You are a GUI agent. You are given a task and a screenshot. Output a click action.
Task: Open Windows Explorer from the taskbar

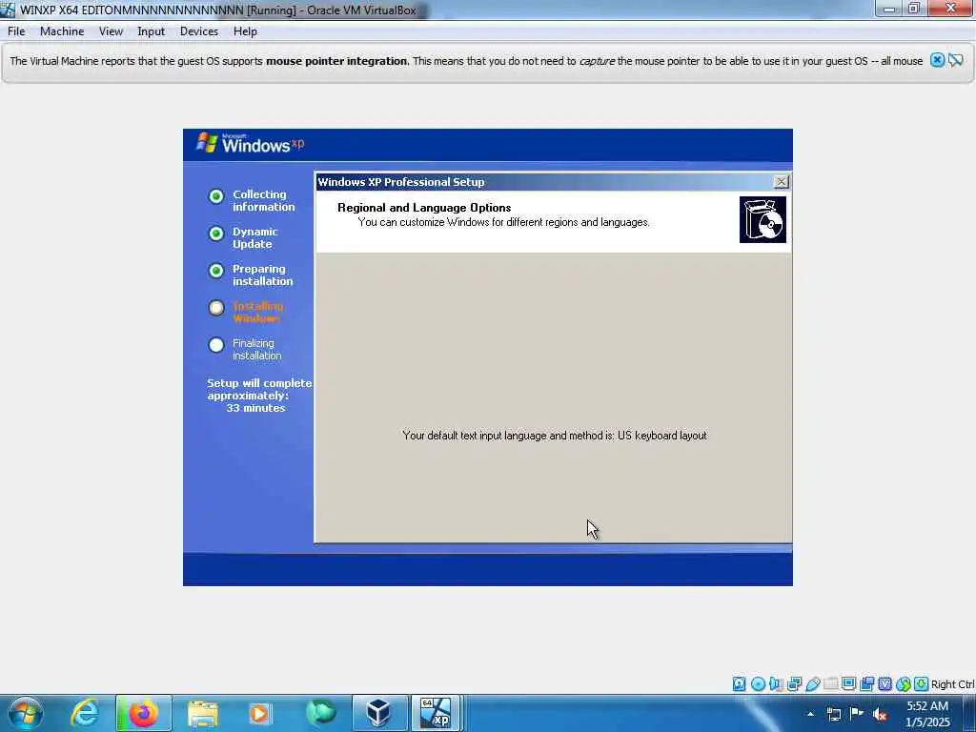pyautogui.click(x=202, y=713)
